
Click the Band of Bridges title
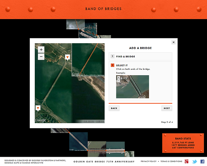tap(103, 9)
